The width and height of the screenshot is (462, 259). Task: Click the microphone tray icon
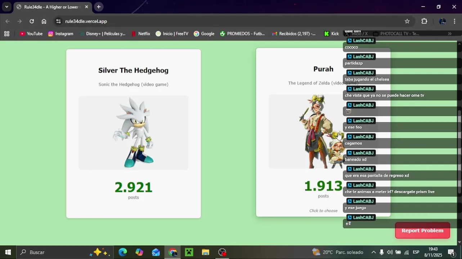click(x=382, y=252)
